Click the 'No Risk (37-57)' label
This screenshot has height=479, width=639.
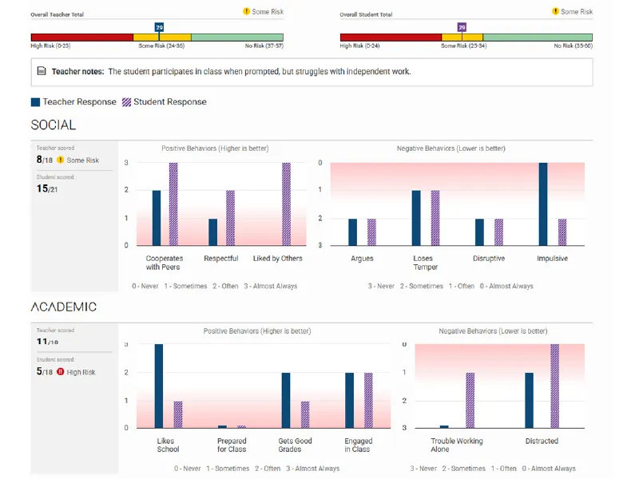pyautogui.click(x=264, y=46)
